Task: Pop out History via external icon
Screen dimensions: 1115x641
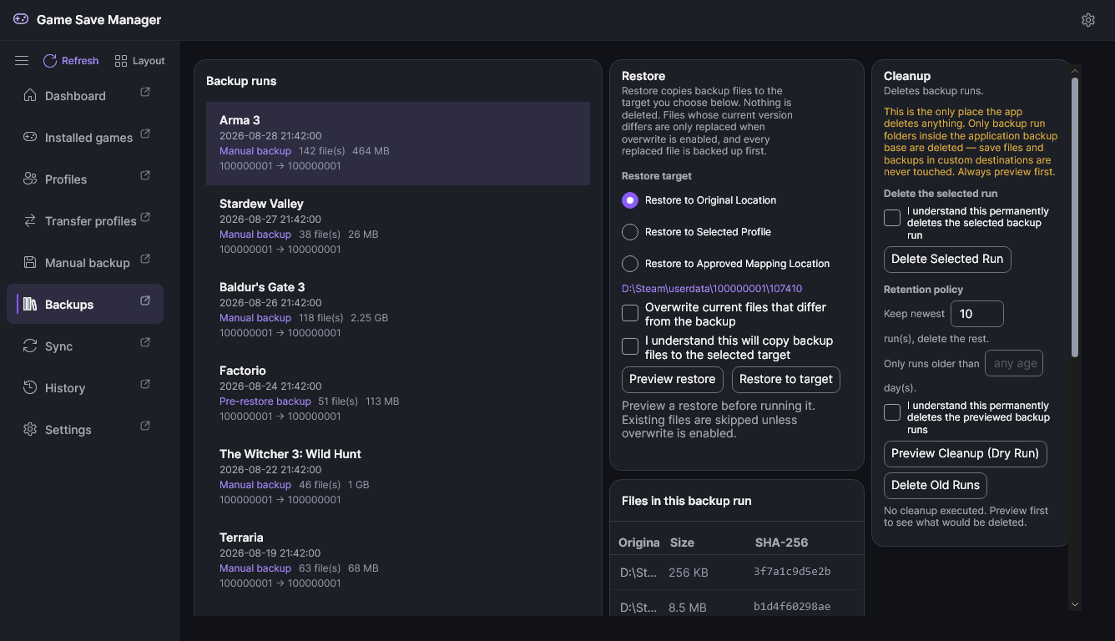Action: pos(145,384)
